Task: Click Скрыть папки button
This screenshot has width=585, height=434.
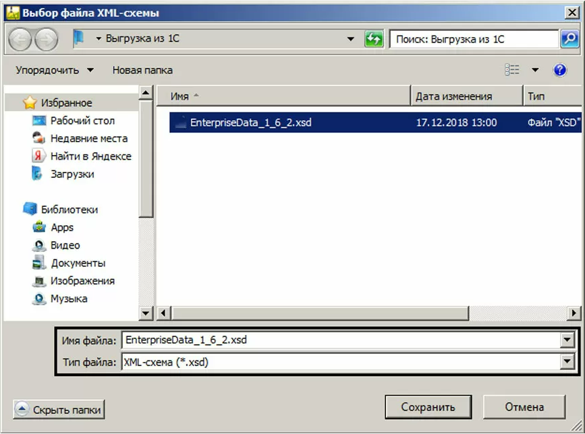Action: pyautogui.click(x=59, y=410)
